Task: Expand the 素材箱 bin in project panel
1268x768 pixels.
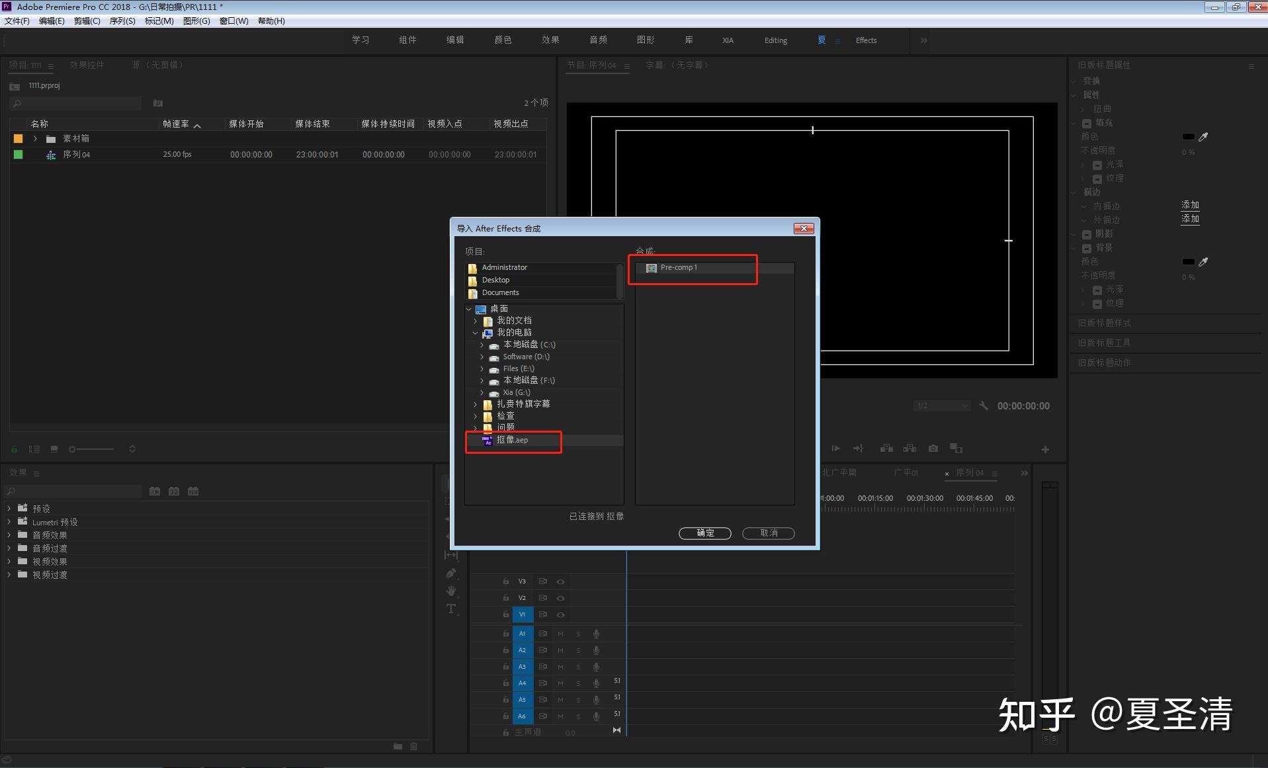Action: coord(35,139)
